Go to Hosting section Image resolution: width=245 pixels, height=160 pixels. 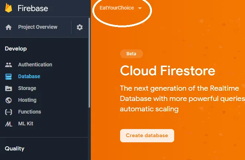click(x=27, y=100)
